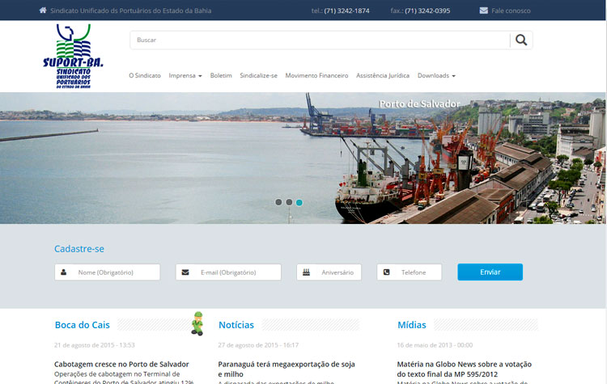607x384 pixels.
Task: Open the Fale conosco link
Action: point(511,11)
